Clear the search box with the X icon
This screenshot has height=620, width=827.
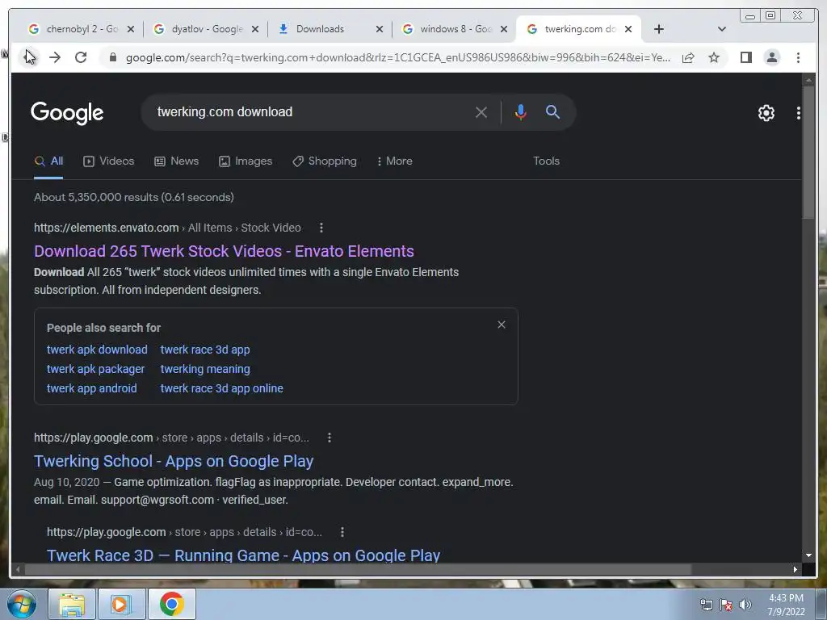[481, 112]
